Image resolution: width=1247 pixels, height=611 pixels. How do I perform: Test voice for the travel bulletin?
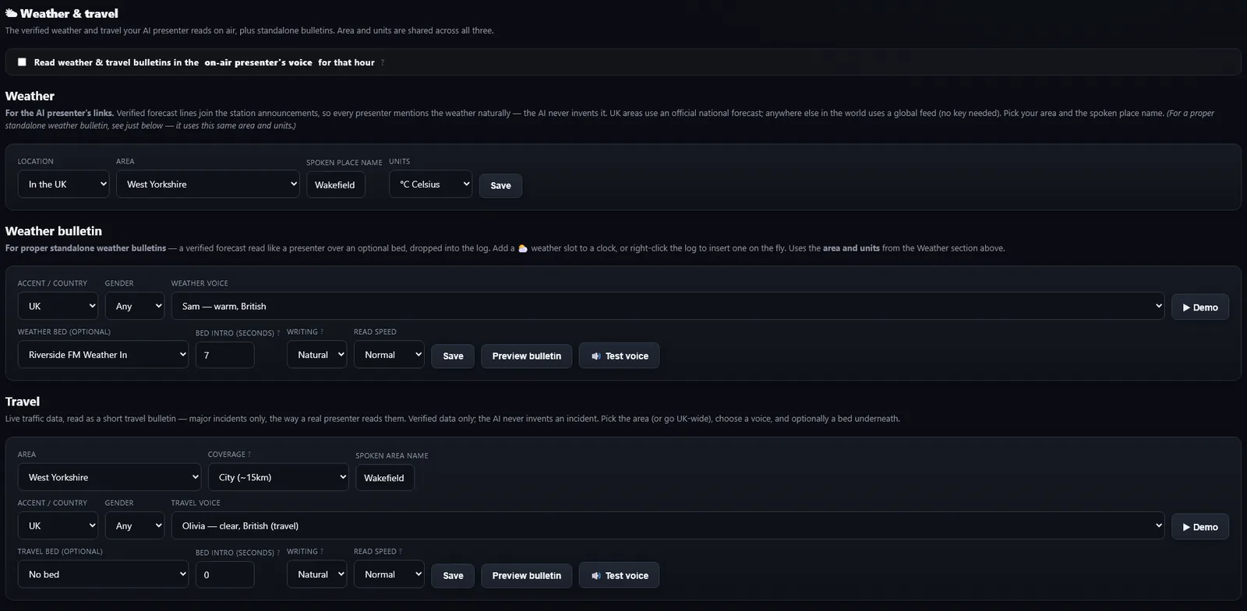click(x=619, y=575)
